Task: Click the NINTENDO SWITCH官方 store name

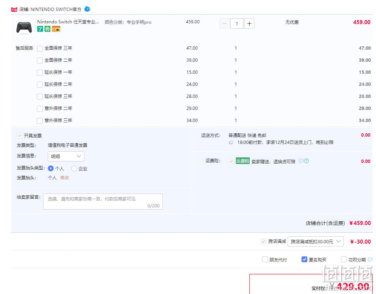Action: 56,9
